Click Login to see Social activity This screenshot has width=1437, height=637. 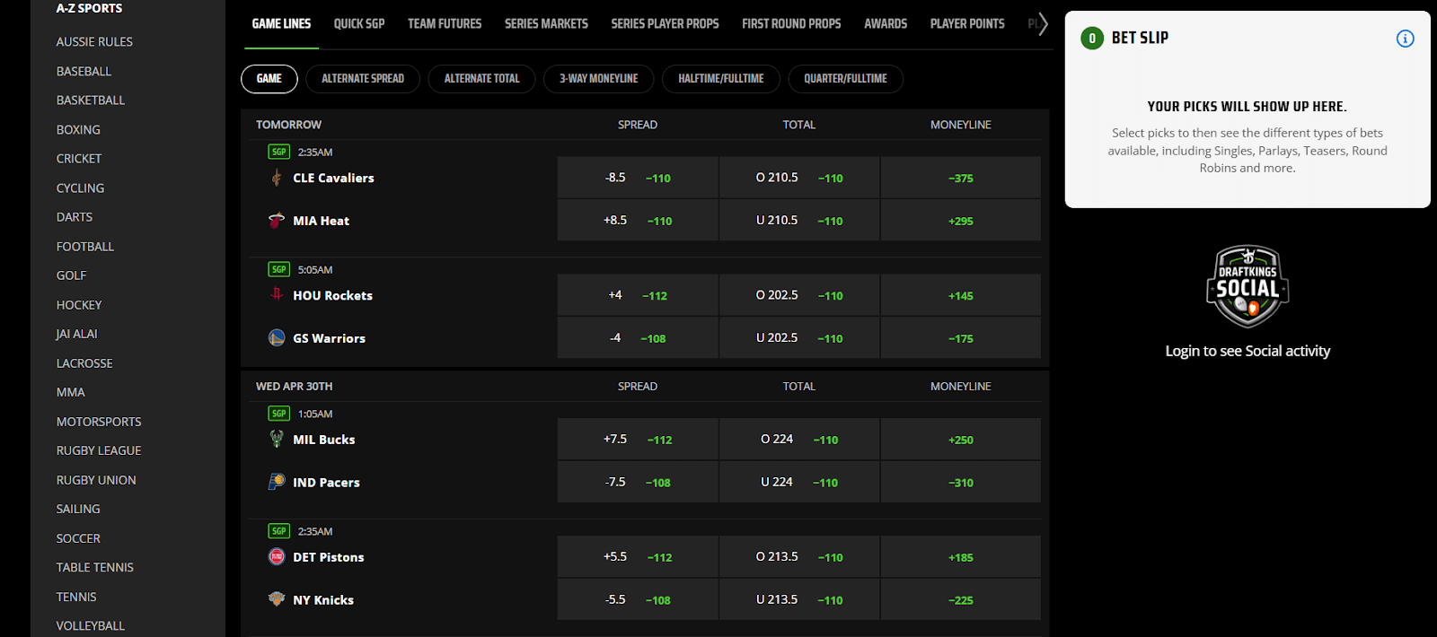(x=1247, y=351)
